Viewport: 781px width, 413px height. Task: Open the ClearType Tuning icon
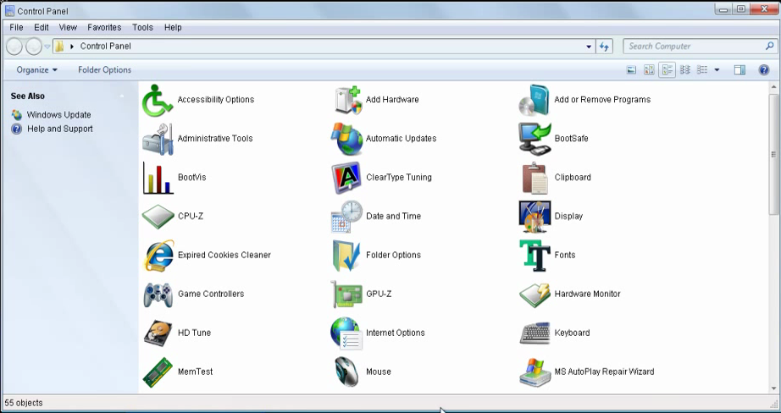[x=346, y=178]
